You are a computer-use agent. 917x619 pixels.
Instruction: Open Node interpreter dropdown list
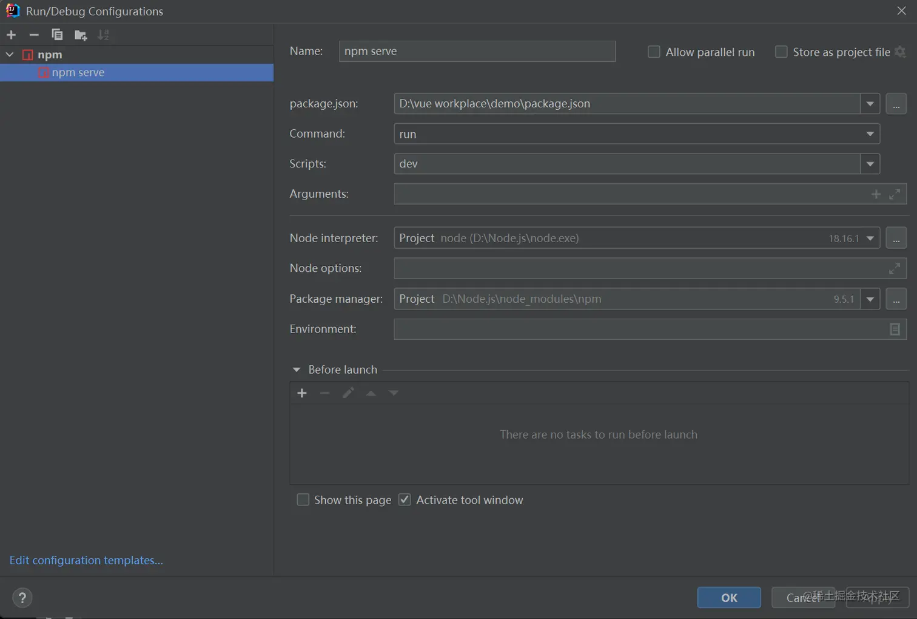pyautogui.click(x=870, y=238)
